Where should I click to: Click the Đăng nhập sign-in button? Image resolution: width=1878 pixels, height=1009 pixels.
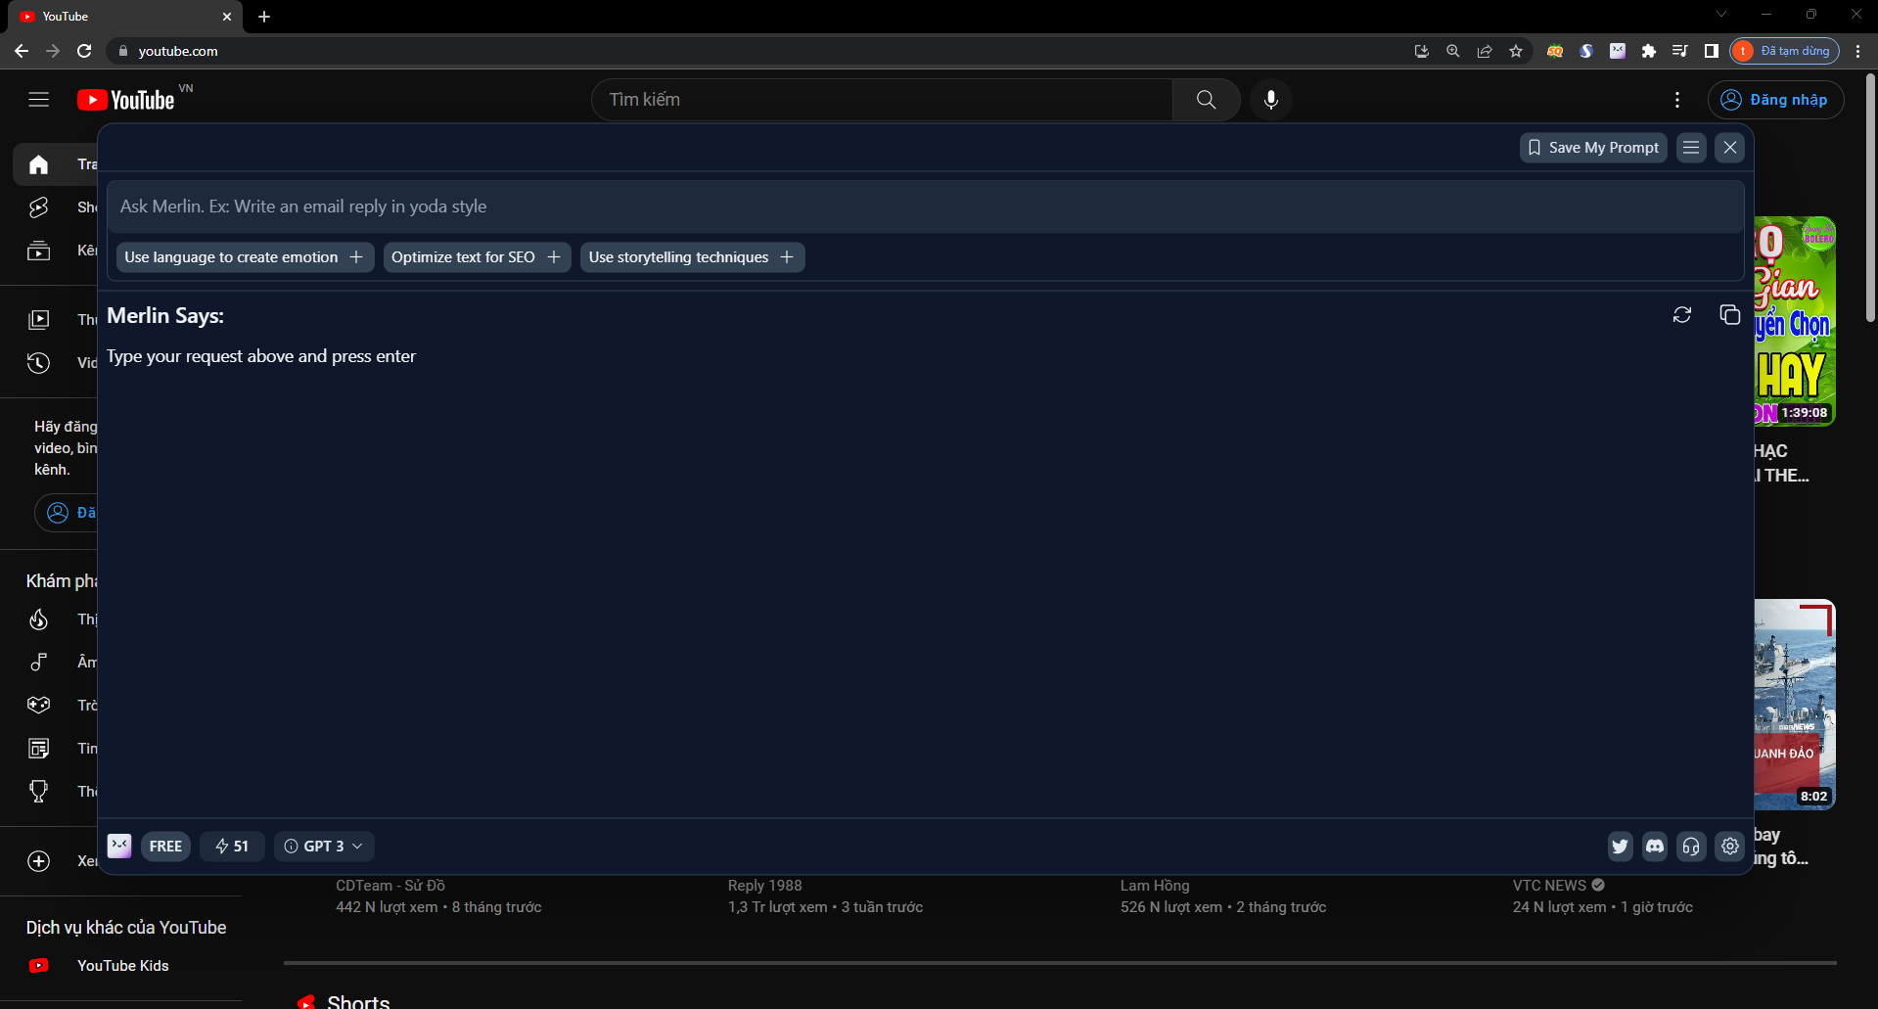pyautogui.click(x=1776, y=99)
